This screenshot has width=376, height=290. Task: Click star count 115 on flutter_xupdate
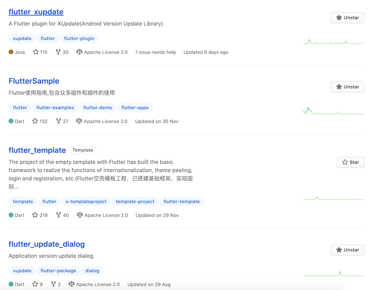tap(40, 52)
